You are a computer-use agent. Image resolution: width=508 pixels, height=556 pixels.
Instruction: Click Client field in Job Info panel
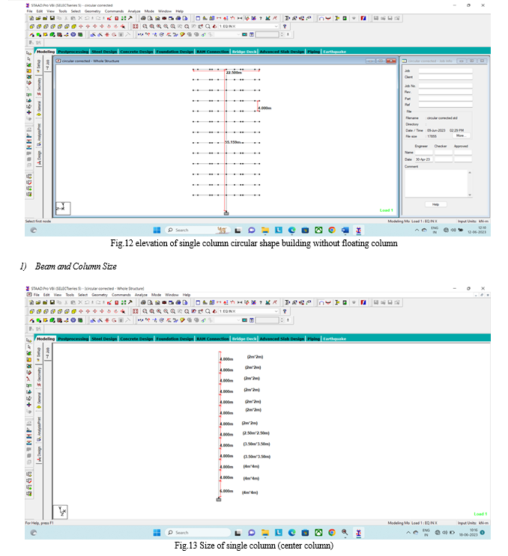[446, 77]
